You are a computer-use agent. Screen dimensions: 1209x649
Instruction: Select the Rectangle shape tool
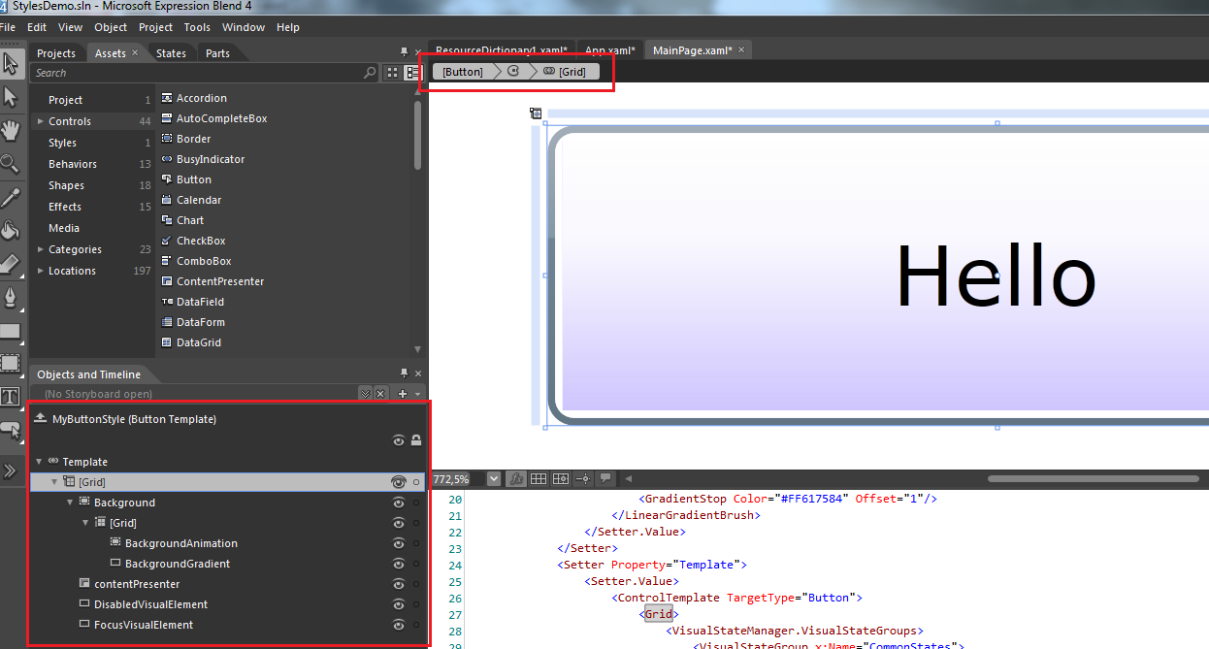(11, 331)
